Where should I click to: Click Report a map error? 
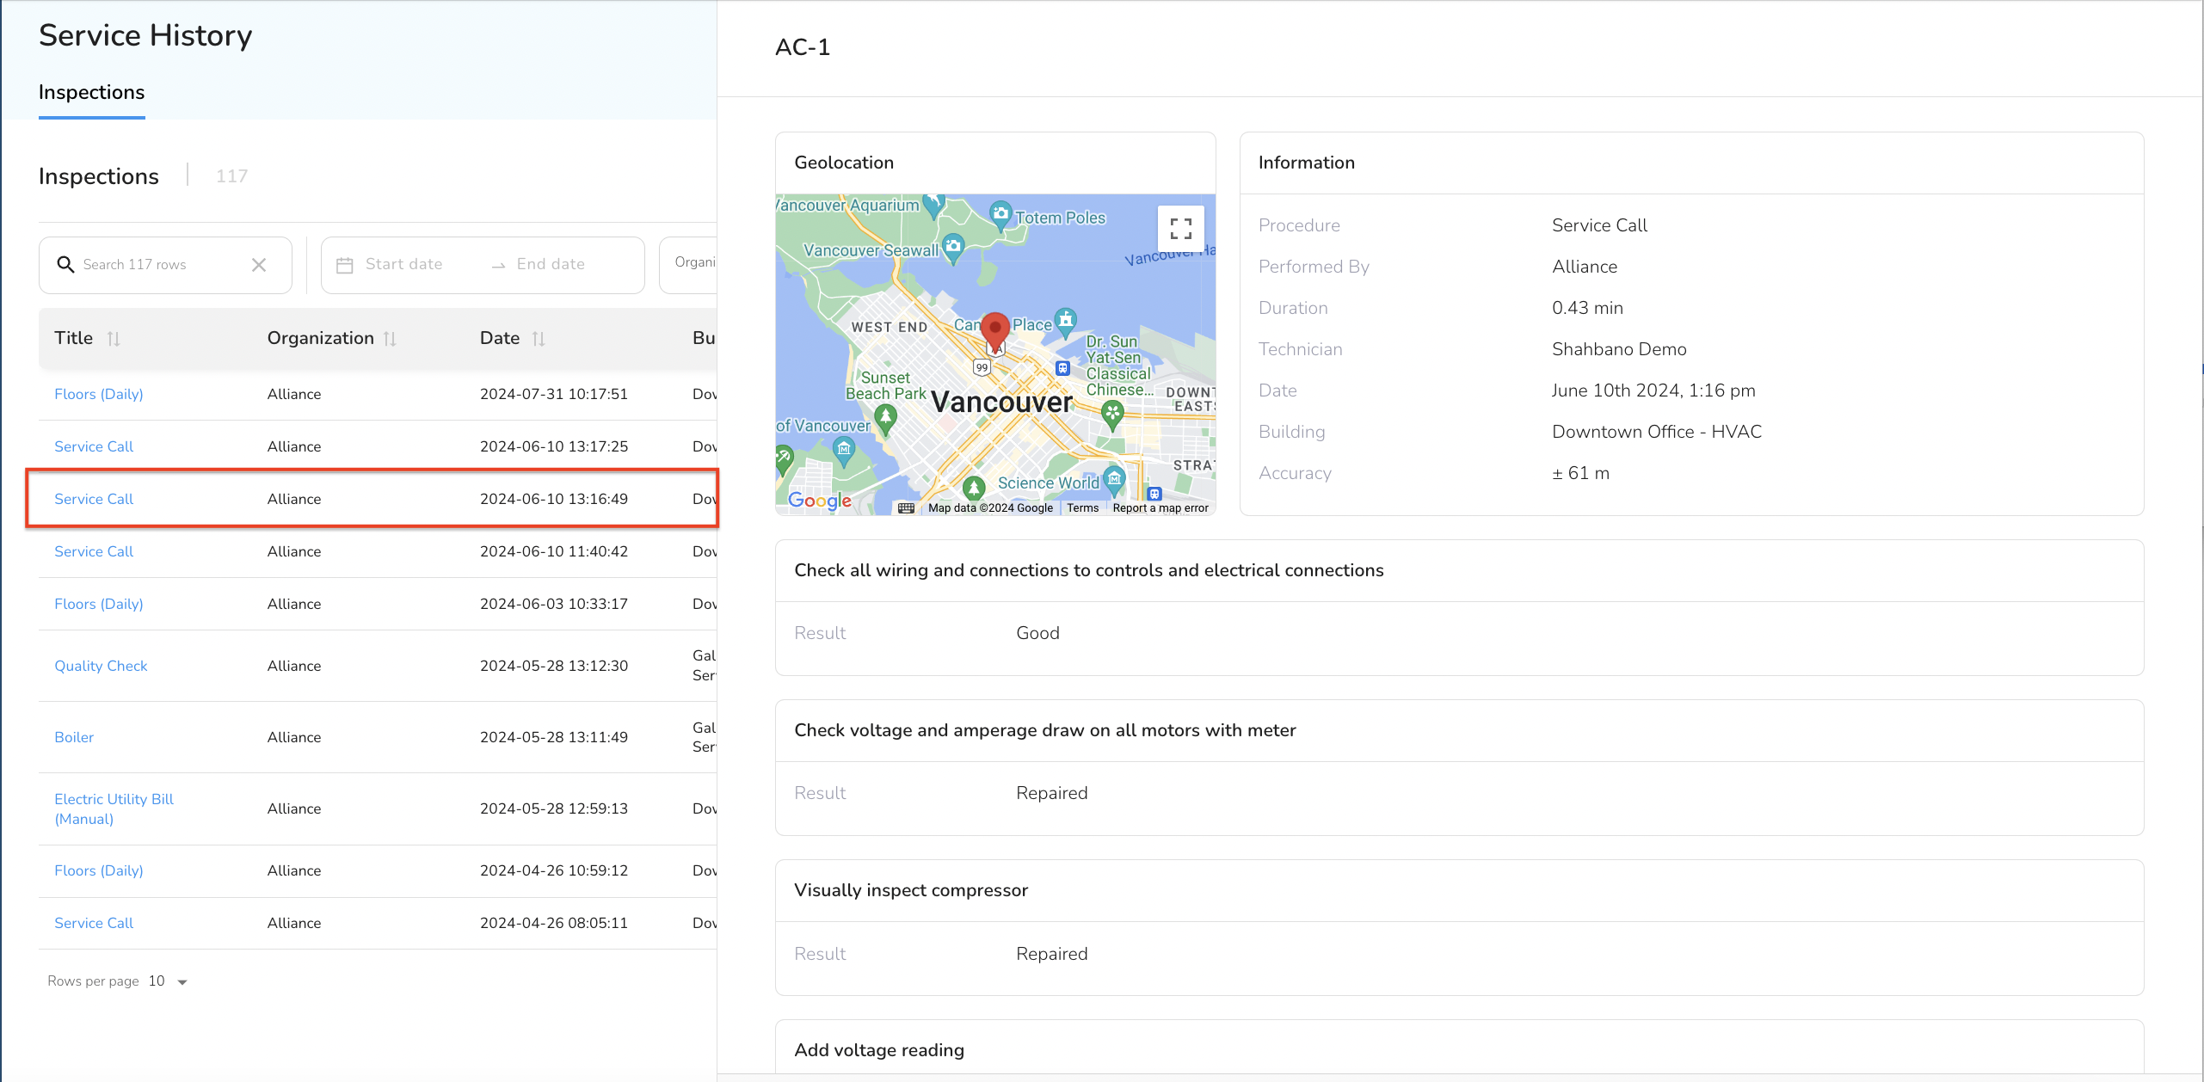[x=1160, y=508]
